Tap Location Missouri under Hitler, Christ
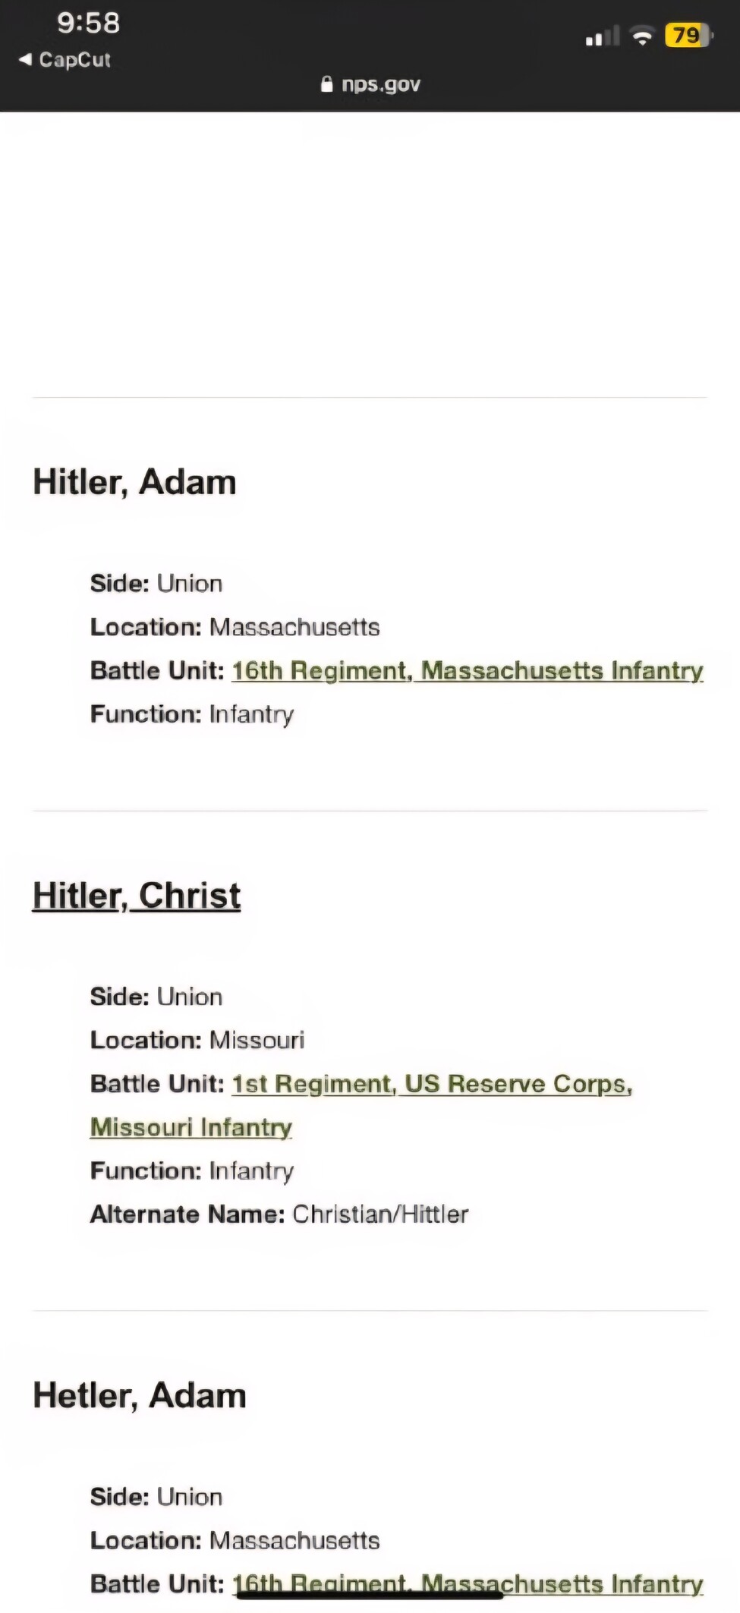Screen dimensions: 740x1613 coord(197,1040)
